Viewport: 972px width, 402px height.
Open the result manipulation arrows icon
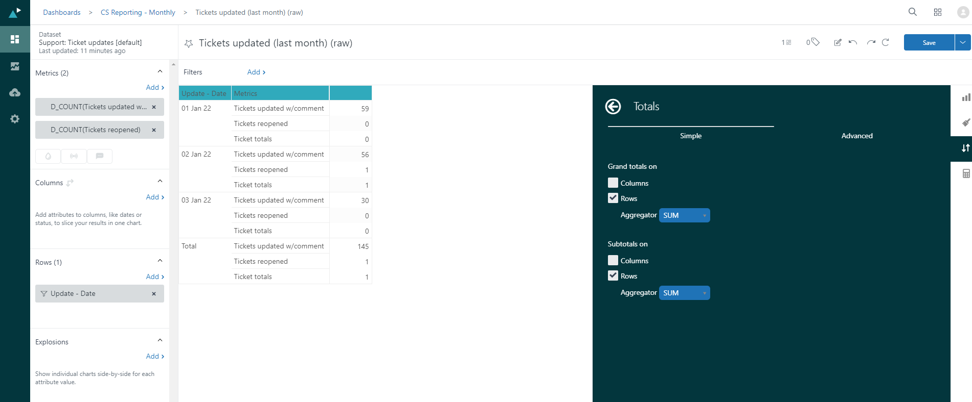965,148
